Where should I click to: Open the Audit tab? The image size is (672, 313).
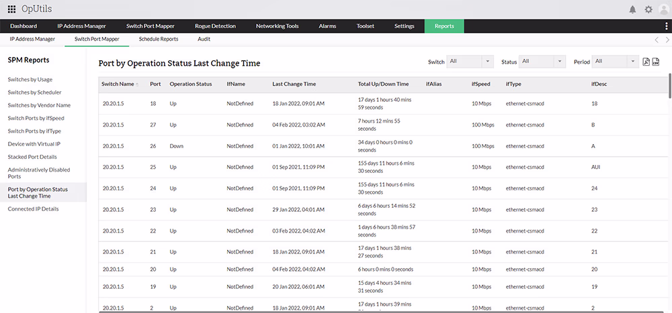(x=204, y=40)
